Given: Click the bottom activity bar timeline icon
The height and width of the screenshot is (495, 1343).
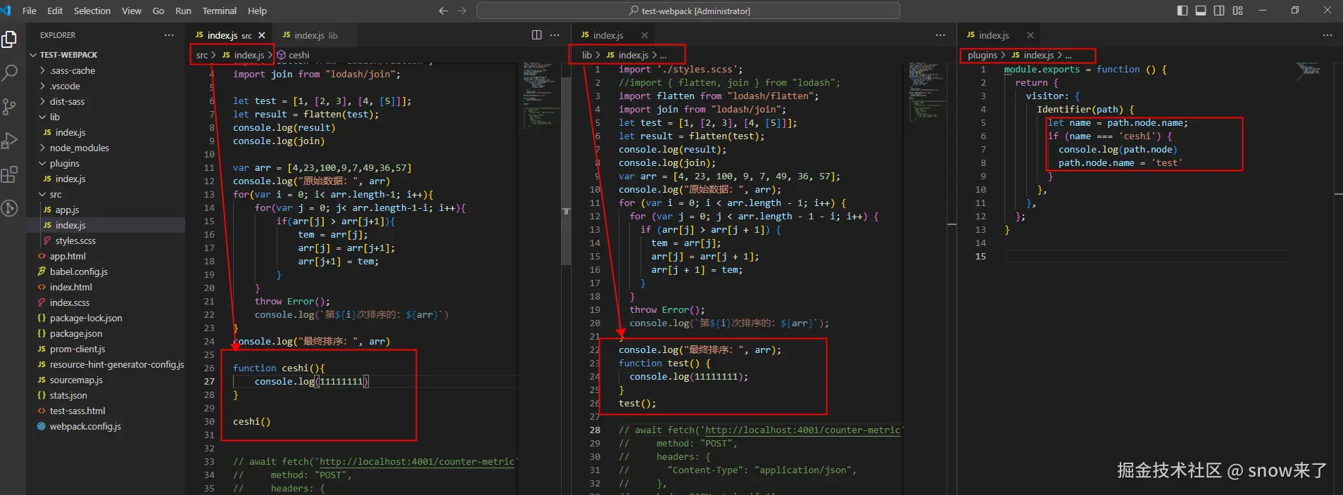Looking at the screenshot, I should [10, 208].
